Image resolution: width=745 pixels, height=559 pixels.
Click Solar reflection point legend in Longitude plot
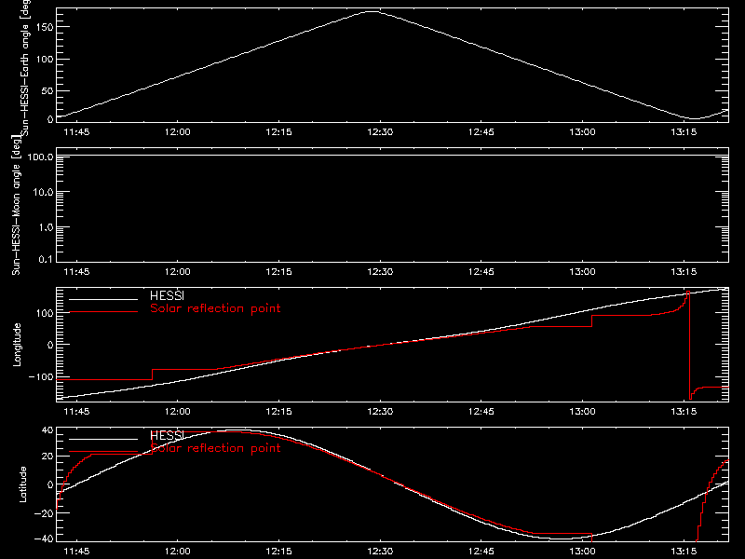[215, 308]
